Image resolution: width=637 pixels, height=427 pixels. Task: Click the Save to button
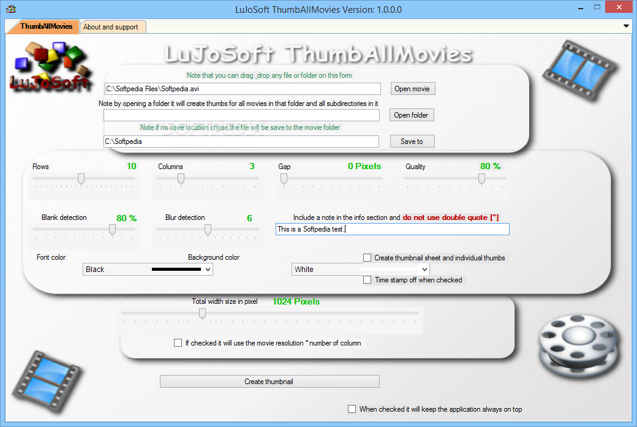(x=412, y=142)
